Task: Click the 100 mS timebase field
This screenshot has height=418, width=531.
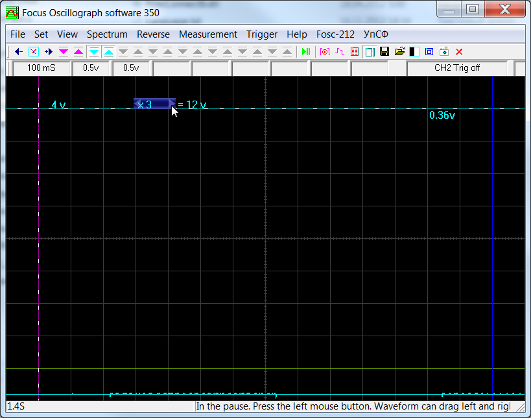Action: [41, 68]
